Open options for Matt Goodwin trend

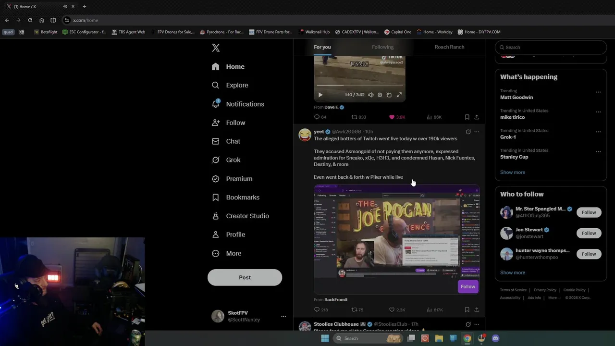[x=598, y=92]
